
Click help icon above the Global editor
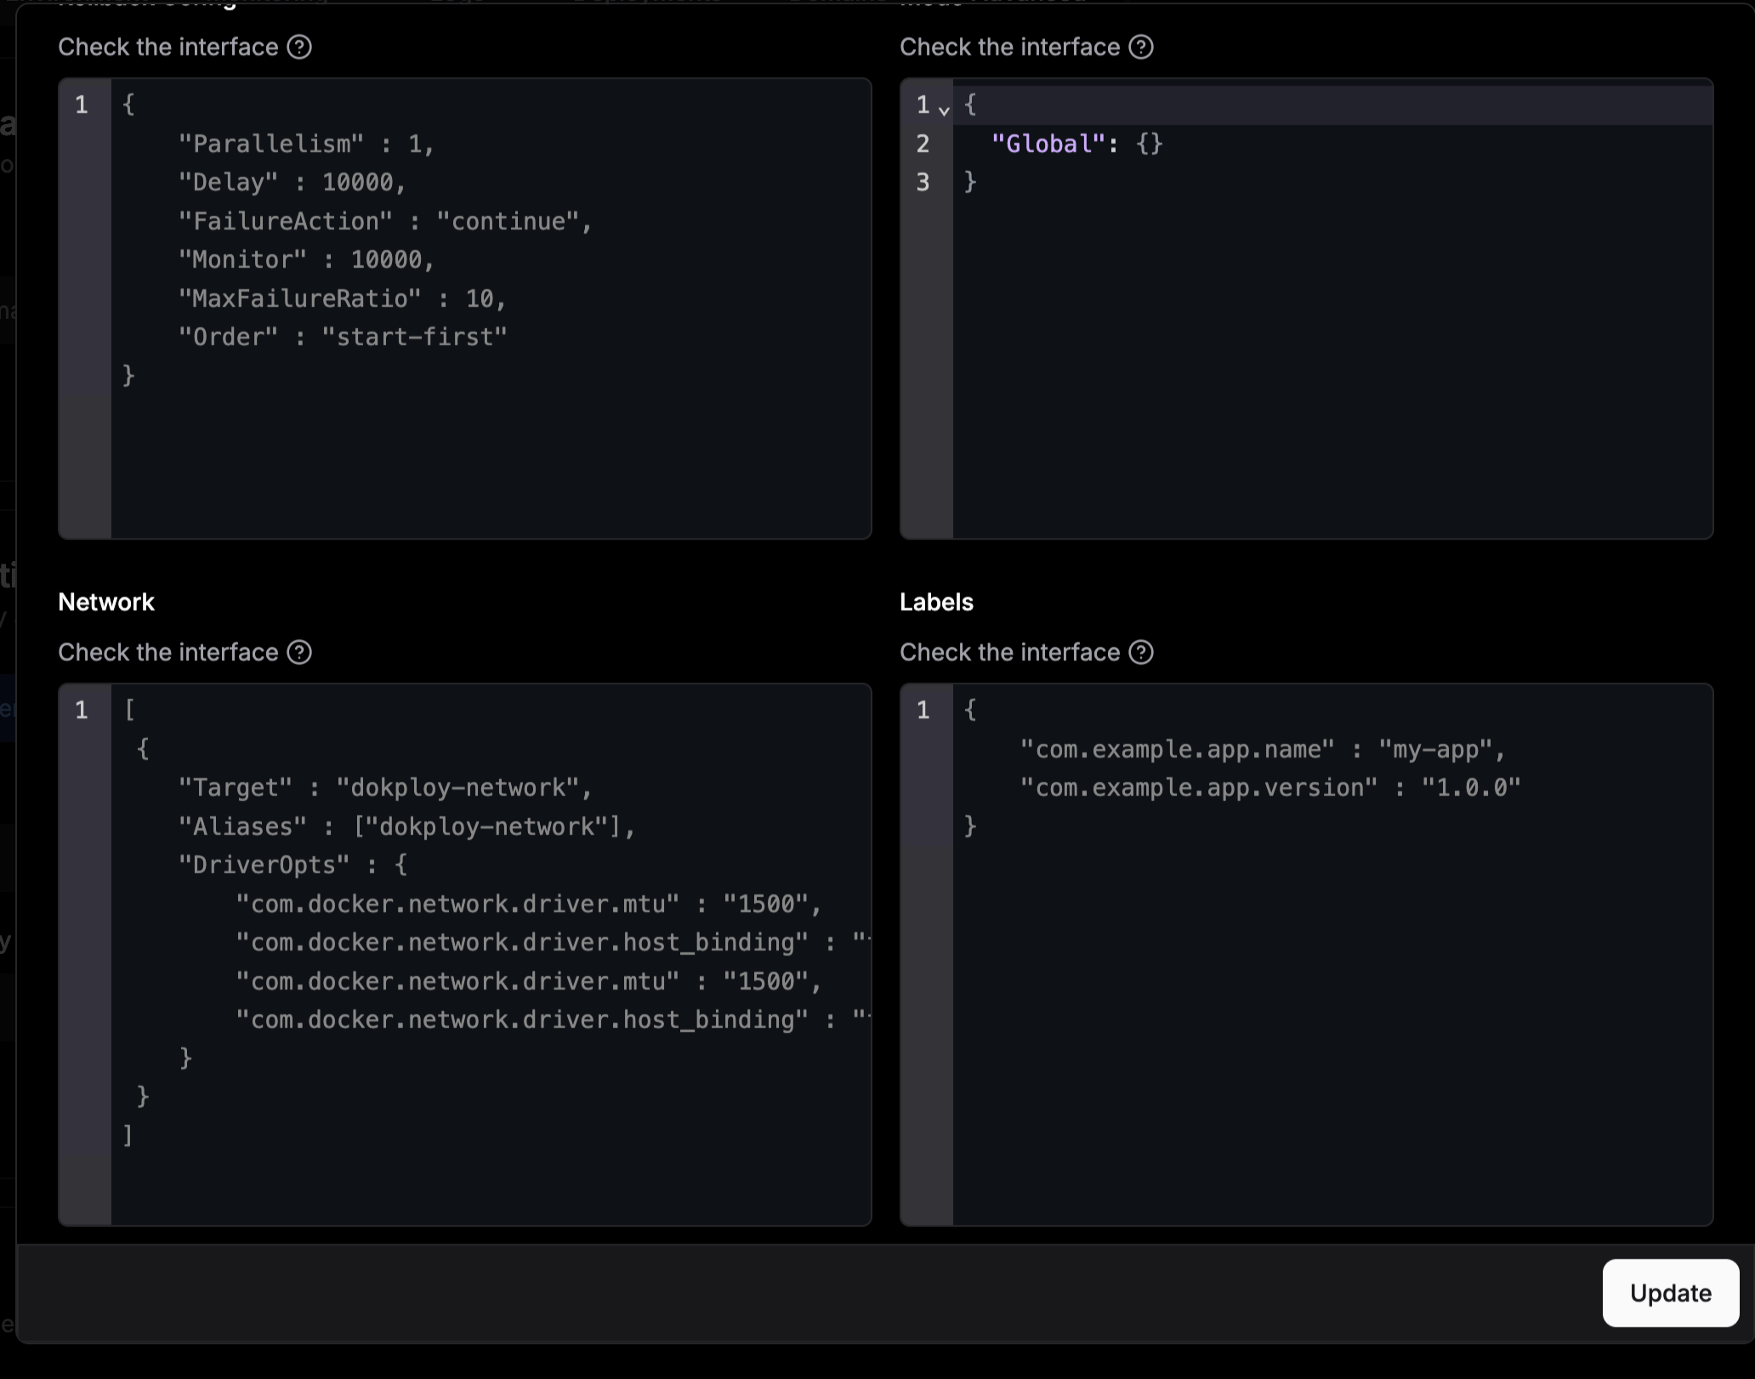click(x=1140, y=47)
